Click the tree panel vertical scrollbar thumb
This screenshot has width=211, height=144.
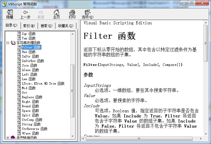[x=73, y=91]
